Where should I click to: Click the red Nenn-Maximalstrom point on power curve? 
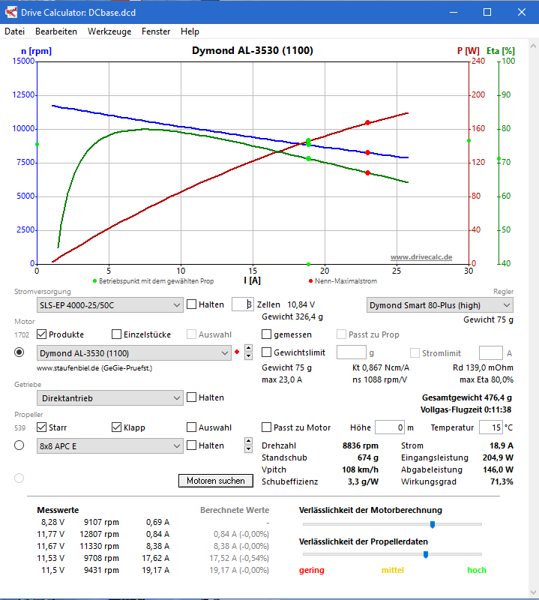point(367,123)
